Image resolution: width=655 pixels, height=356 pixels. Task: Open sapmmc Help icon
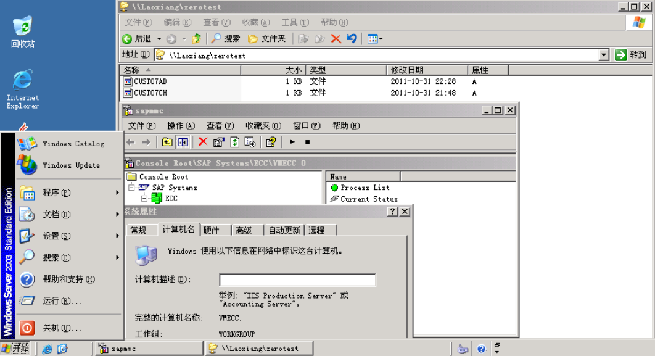tap(270, 142)
